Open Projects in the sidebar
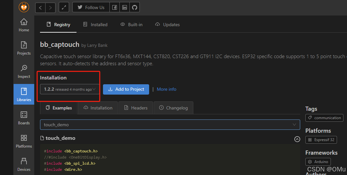347x175 pixels. point(24,48)
